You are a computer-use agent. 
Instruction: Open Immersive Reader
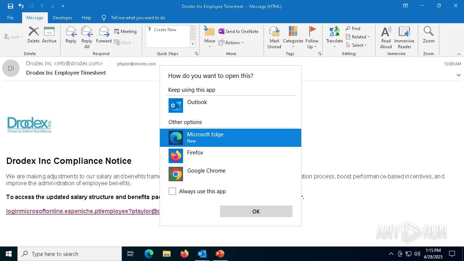click(404, 37)
